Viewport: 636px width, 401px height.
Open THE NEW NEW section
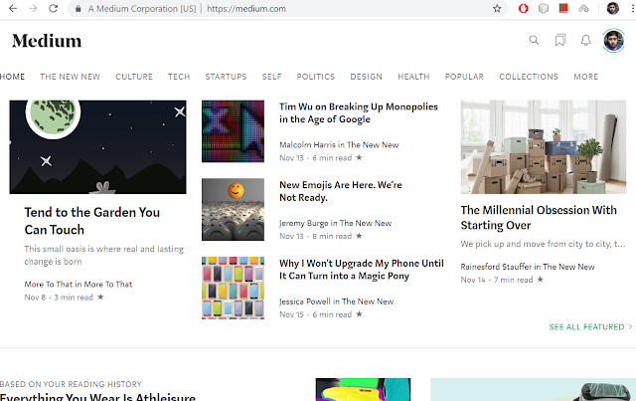pyautogui.click(x=71, y=77)
